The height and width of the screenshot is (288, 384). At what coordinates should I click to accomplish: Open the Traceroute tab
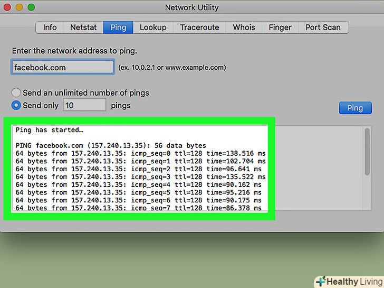pos(199,27)
